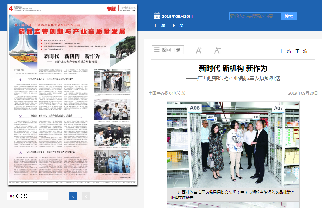Open the previous article with 上一篇
Image resolution: width=322 pixels, height=208 pixels.
tap(285, 51)
